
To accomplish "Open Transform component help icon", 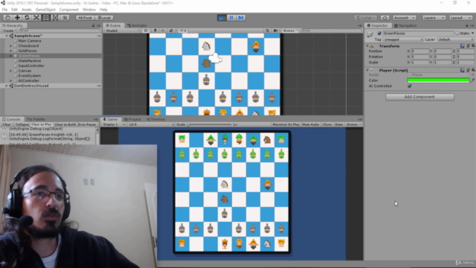I will coord(463,46).
